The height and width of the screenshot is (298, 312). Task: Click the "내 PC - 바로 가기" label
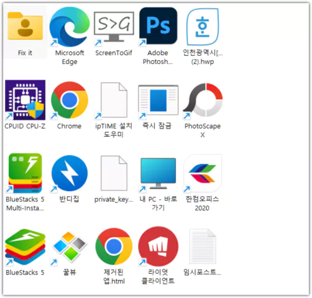tap(158, 203)
